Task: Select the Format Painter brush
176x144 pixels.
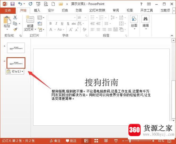Action: [15, 29]
